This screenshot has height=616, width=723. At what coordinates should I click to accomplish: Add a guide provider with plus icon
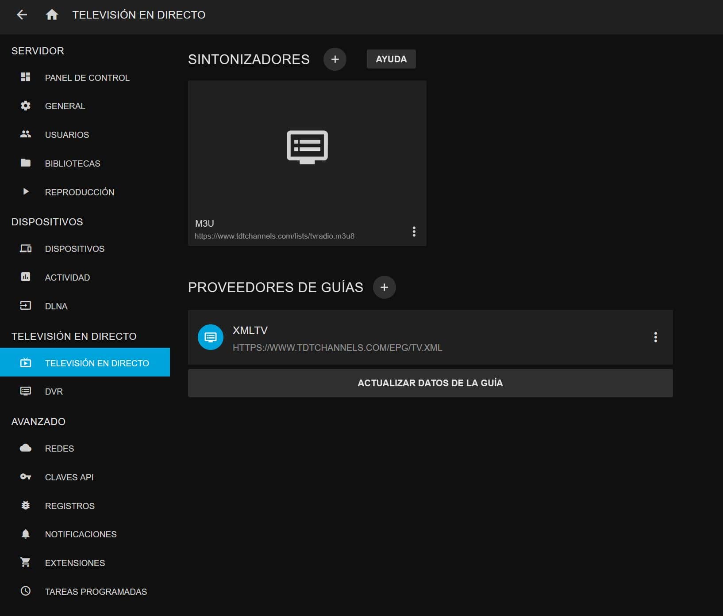[384, 287]
